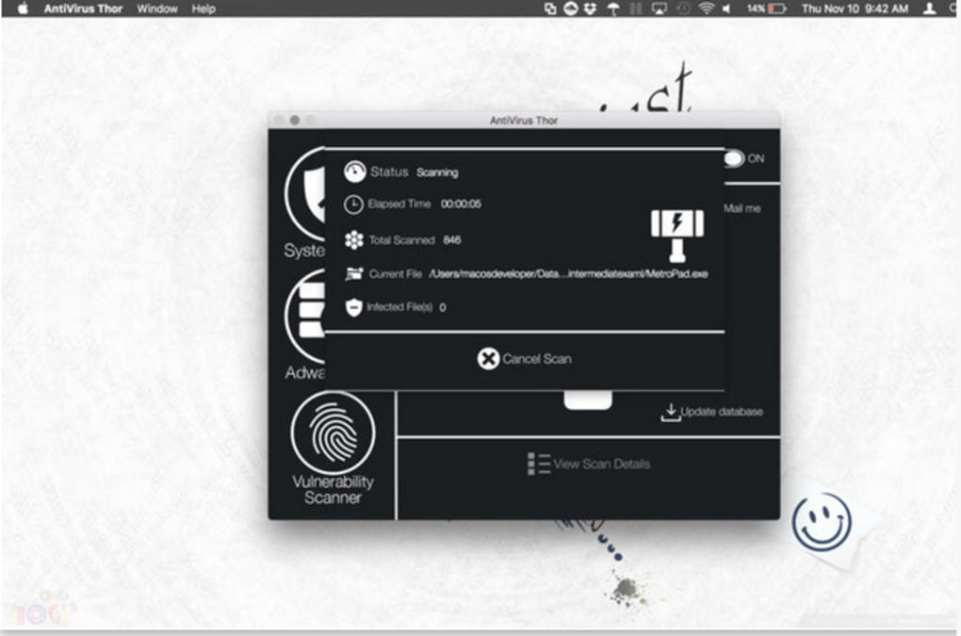Click the Current File folder icon

pos(353,274)
